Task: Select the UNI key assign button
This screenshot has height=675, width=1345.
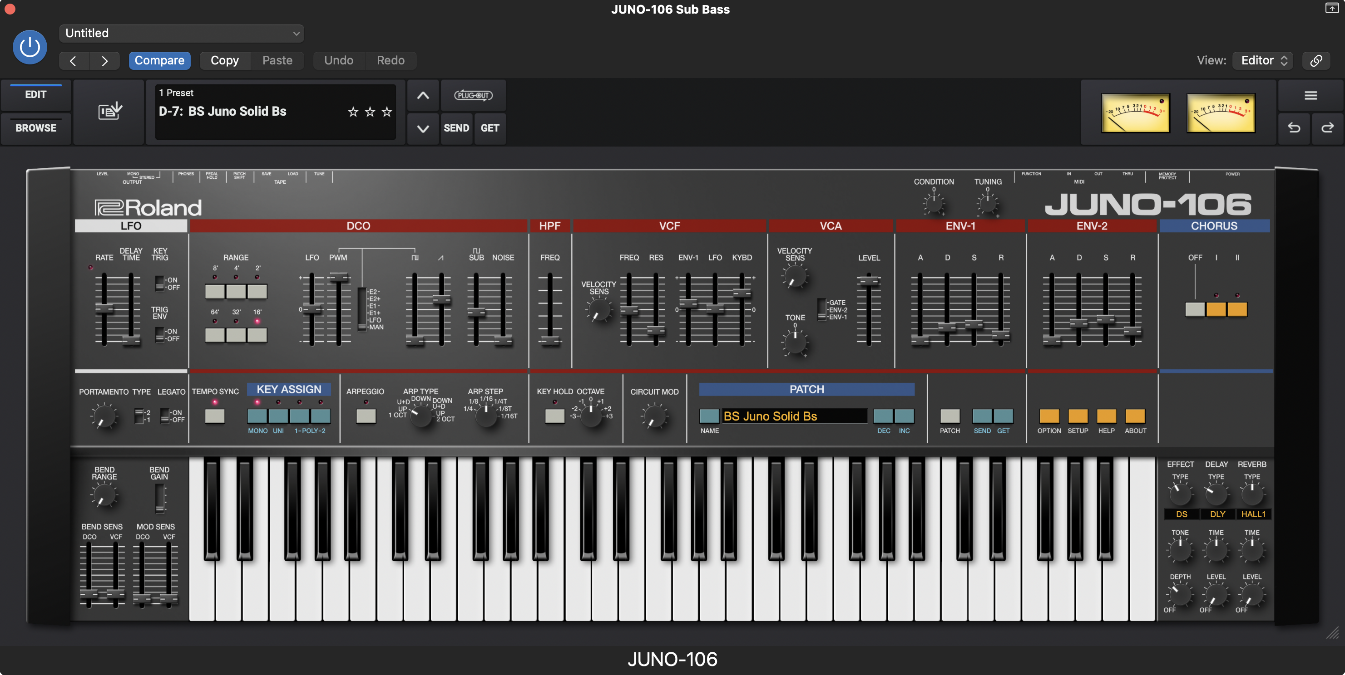Action: [x=278, y=416]
